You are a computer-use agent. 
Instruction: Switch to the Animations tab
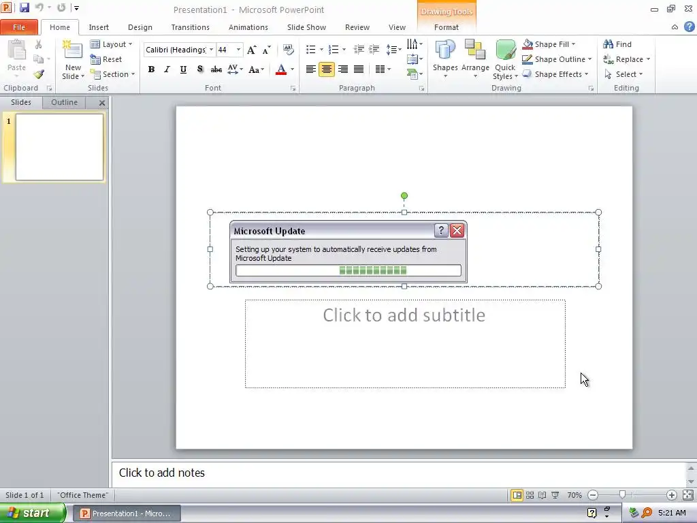click(x=248, y=27)
